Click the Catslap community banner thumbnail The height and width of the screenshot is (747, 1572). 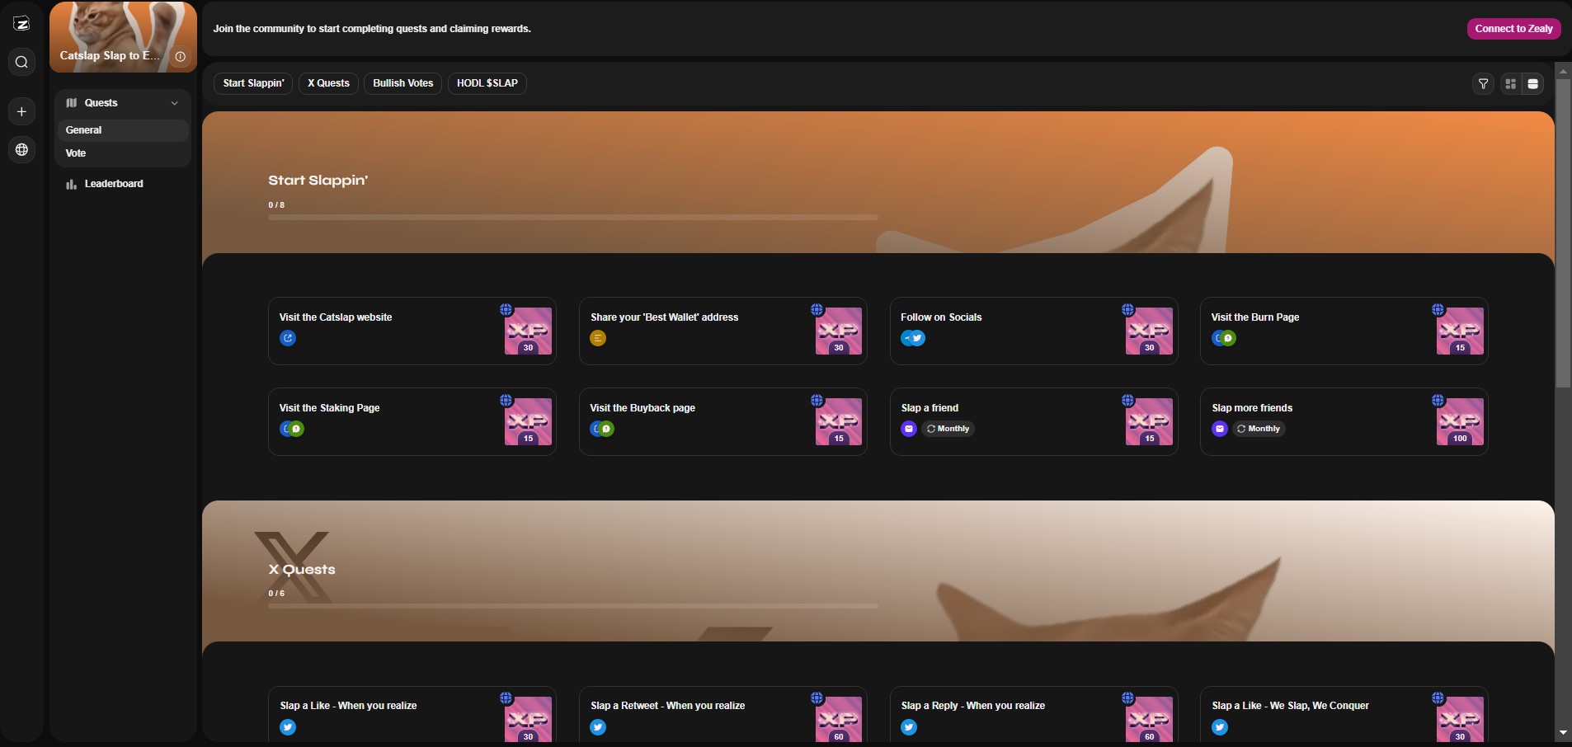coord(123,37)
